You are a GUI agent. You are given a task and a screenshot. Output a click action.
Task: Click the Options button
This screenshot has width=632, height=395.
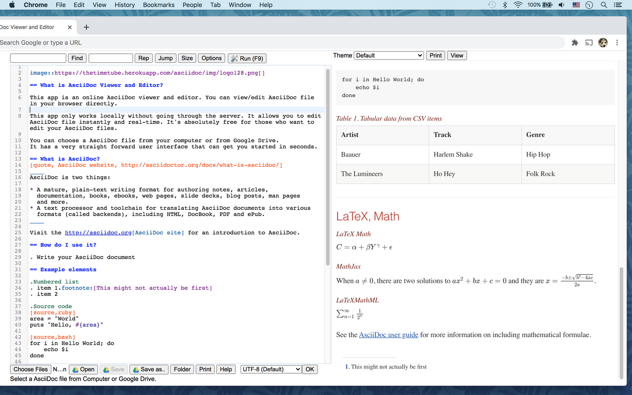[x=212, y=58]
